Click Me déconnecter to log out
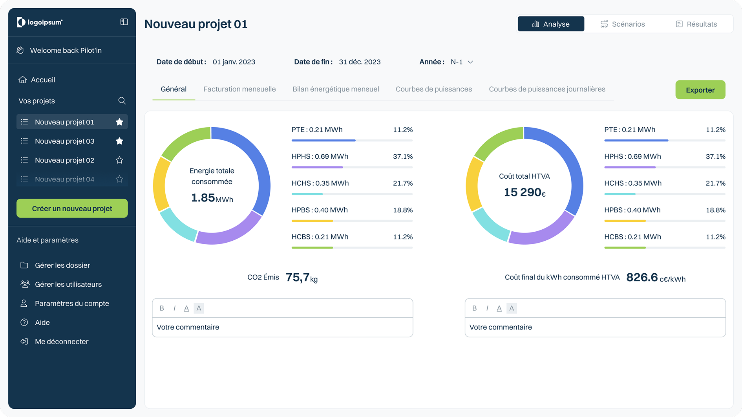This screenshot has width=742, height=417. pos(55,342)
